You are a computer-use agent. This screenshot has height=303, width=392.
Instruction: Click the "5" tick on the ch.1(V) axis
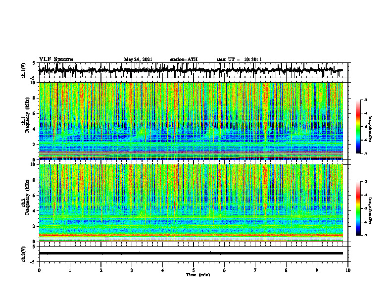[34, 63]
